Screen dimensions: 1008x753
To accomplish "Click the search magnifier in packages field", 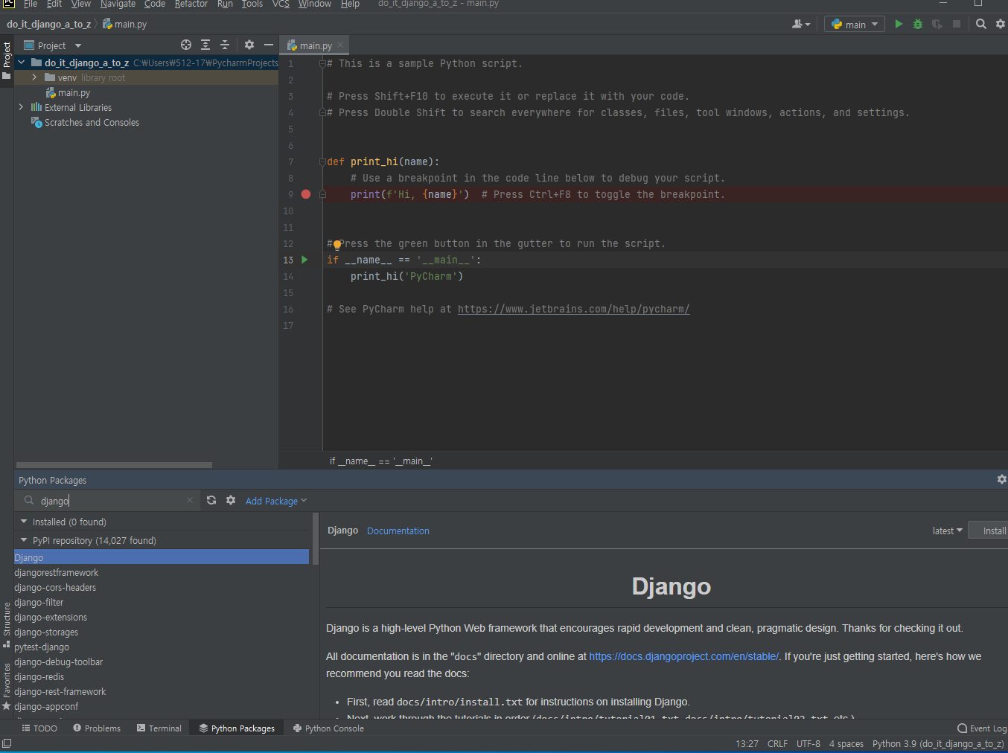I will coord(29,501).
